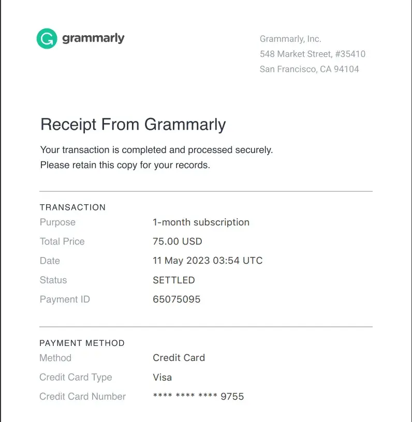Click the Credit Card method value
Viewport: 412px width, 422px height.
(x=179, y=358)
